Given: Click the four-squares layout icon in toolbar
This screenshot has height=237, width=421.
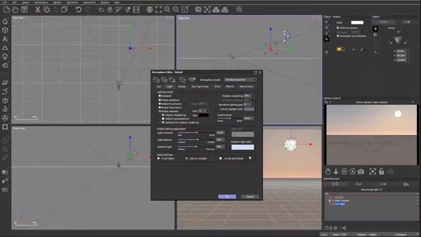Looking at the screenshot, I should tap(239, 10).
